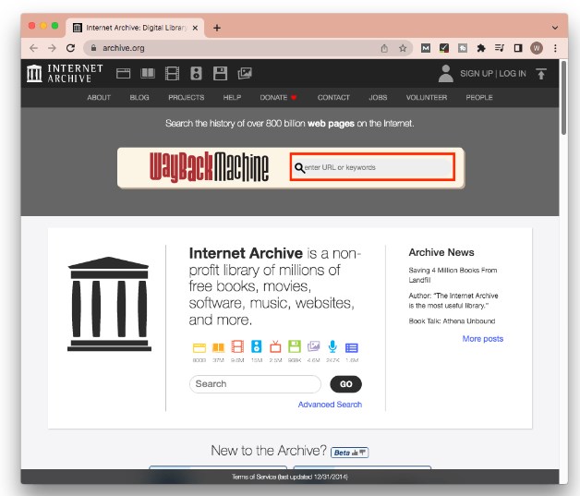Click the Internet Archive logo
Viewport: 580px width, 496px height.
pyautogui.click(x=65, y=73)
